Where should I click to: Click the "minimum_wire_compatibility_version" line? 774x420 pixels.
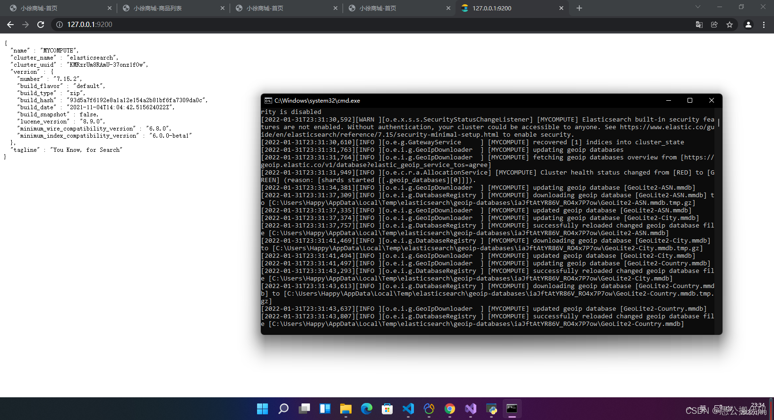[94, 129]
